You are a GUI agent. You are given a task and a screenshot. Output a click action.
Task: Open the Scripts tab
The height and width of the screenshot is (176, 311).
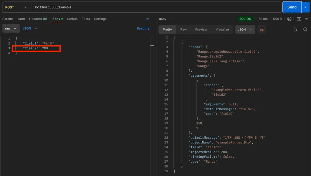72,19
